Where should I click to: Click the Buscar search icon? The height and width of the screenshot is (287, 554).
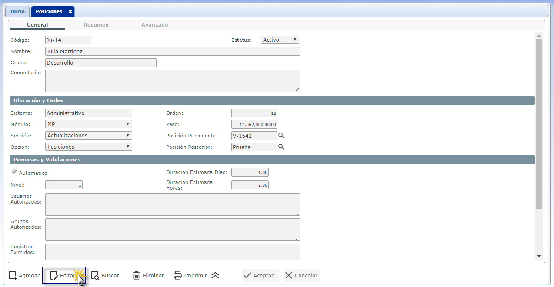95,275
